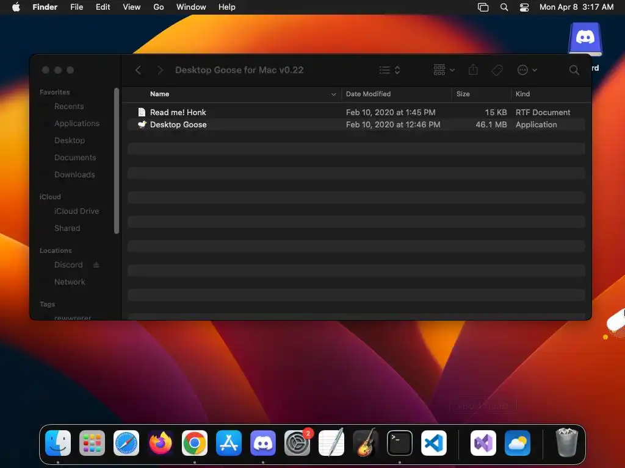Open the App Store from the Dock
Image resolution: width=625 pixels, height=468 pixels.
(x=229, y=443)
